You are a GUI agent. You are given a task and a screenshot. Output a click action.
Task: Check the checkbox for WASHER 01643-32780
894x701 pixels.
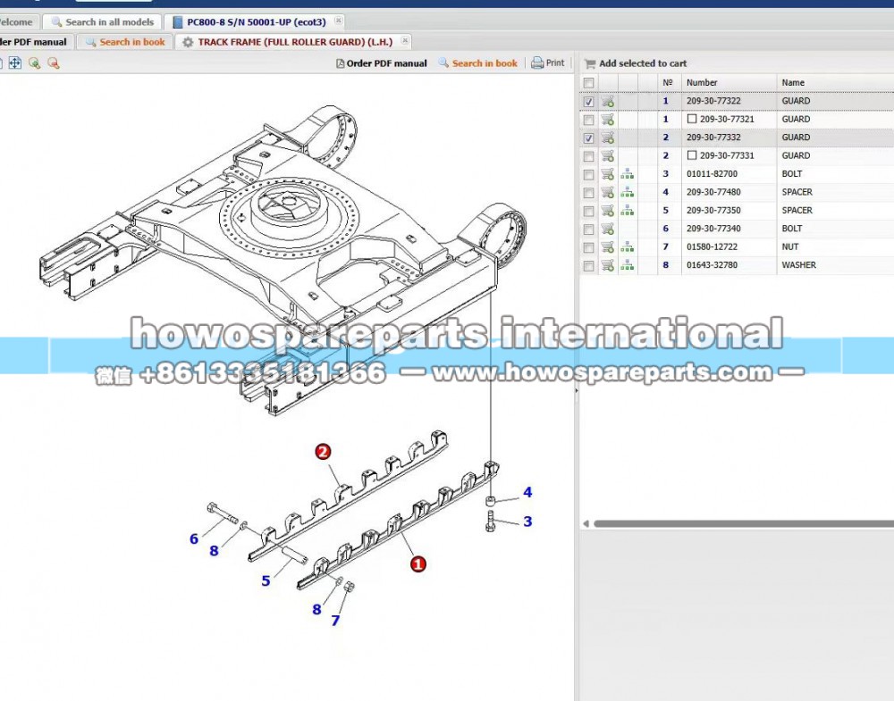tap(589, 266)
